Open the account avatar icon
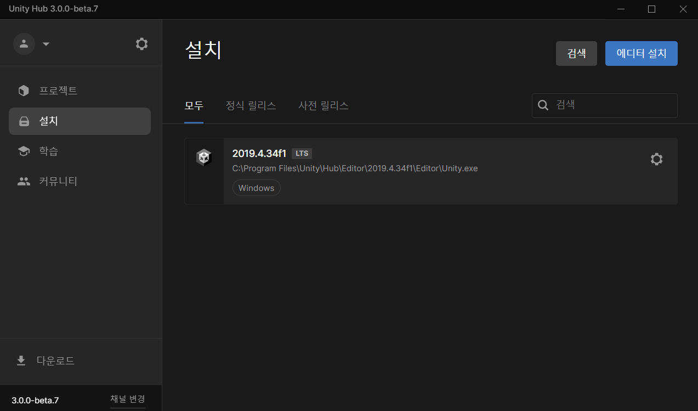This screenshot has width=698, height=411. click(x=24, y=44)
